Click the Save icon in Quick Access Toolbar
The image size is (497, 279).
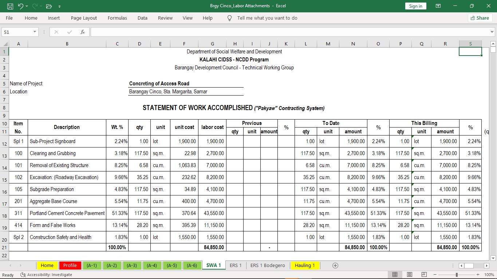pyautogui.click(x=10, y=6)
